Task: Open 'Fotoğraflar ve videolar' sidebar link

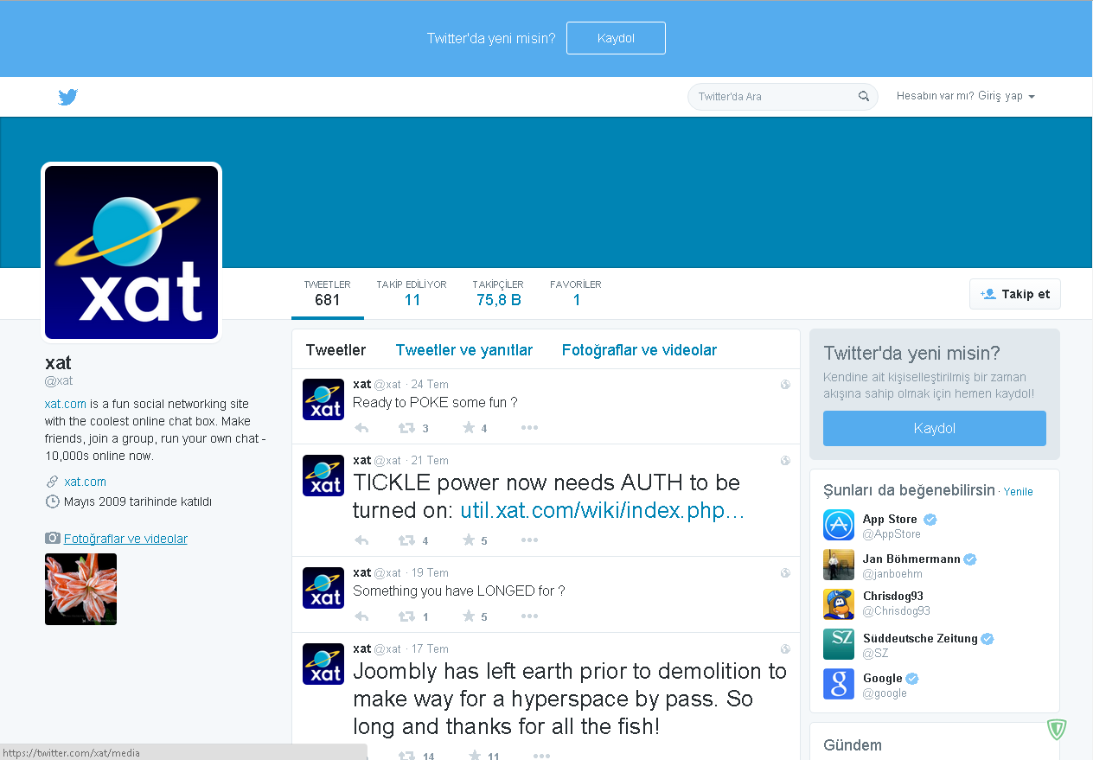Action: tap(125, 539)
